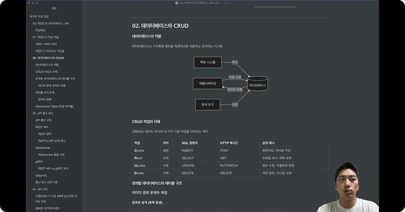Click the red close window button
This screenshot has width=405, height=212.
29,3
